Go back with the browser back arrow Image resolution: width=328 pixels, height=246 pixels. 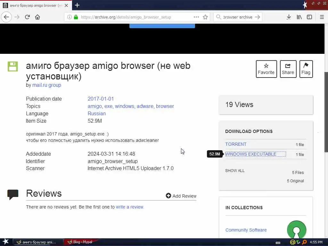coord(6,17)
